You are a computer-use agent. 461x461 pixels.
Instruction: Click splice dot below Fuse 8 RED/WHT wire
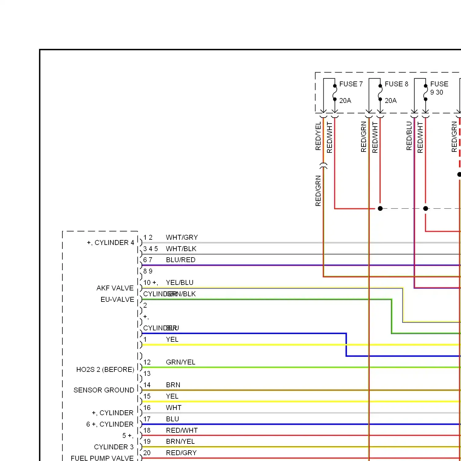[x=380, y=208]
